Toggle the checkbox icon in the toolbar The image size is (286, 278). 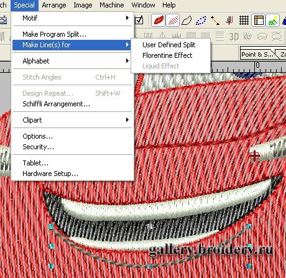point(139,21)
